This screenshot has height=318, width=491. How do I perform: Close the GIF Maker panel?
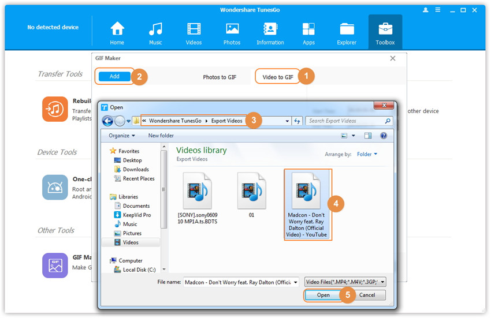(x=393, y=58)
